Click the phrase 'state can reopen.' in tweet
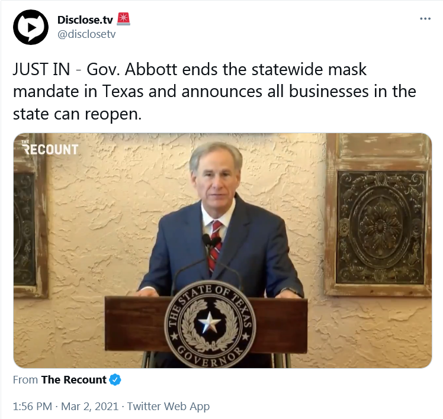The image size is (443, 419). [77, 114]
